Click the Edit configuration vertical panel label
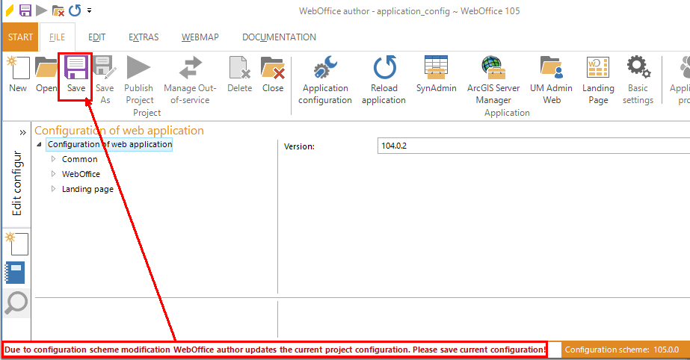690x360 pixels. pyautogui.click(x=16, y=183)
